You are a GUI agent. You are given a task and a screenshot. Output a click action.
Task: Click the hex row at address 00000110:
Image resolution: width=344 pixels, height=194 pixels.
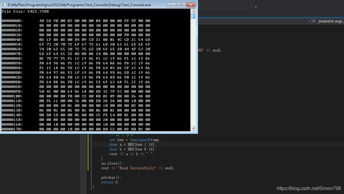point(76,101)
